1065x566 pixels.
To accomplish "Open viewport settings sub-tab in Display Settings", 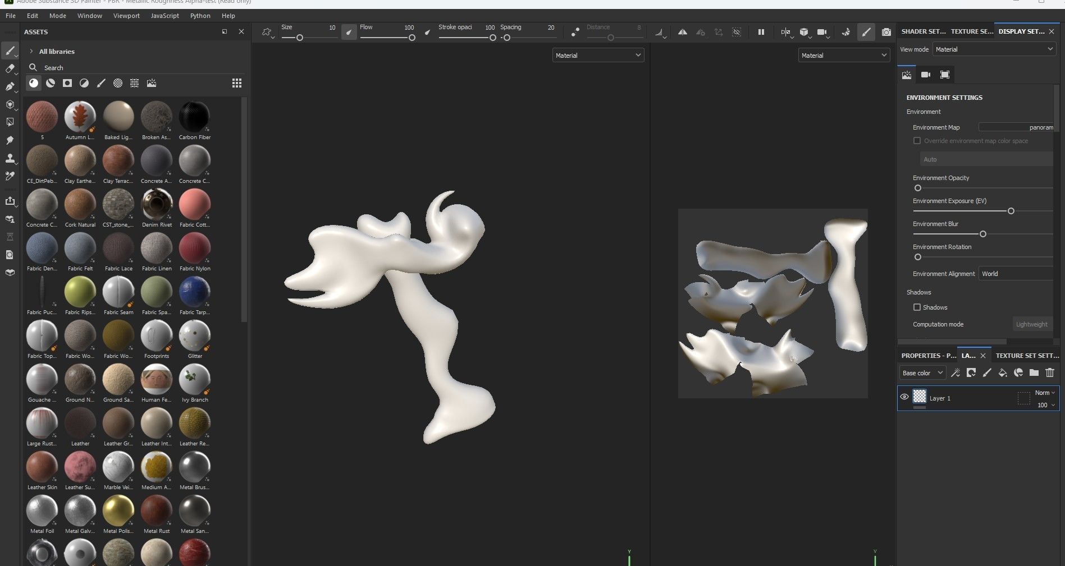I will [x=945, y=75].
